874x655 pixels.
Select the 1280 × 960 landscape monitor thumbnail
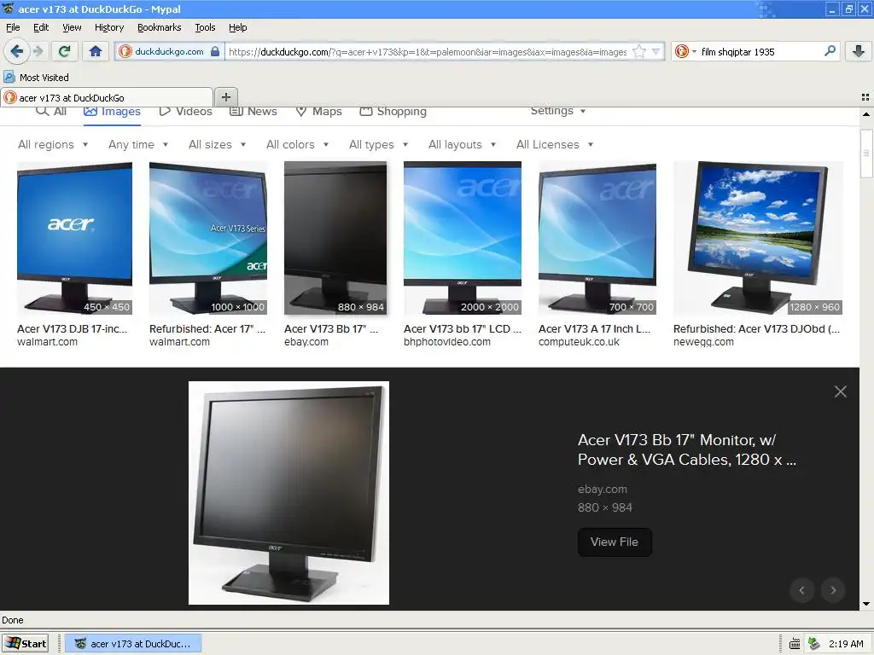[758, 239]
